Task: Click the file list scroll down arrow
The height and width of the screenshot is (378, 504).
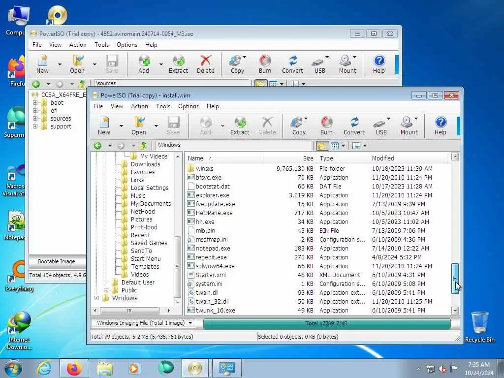Action: [x=455, y=310]
